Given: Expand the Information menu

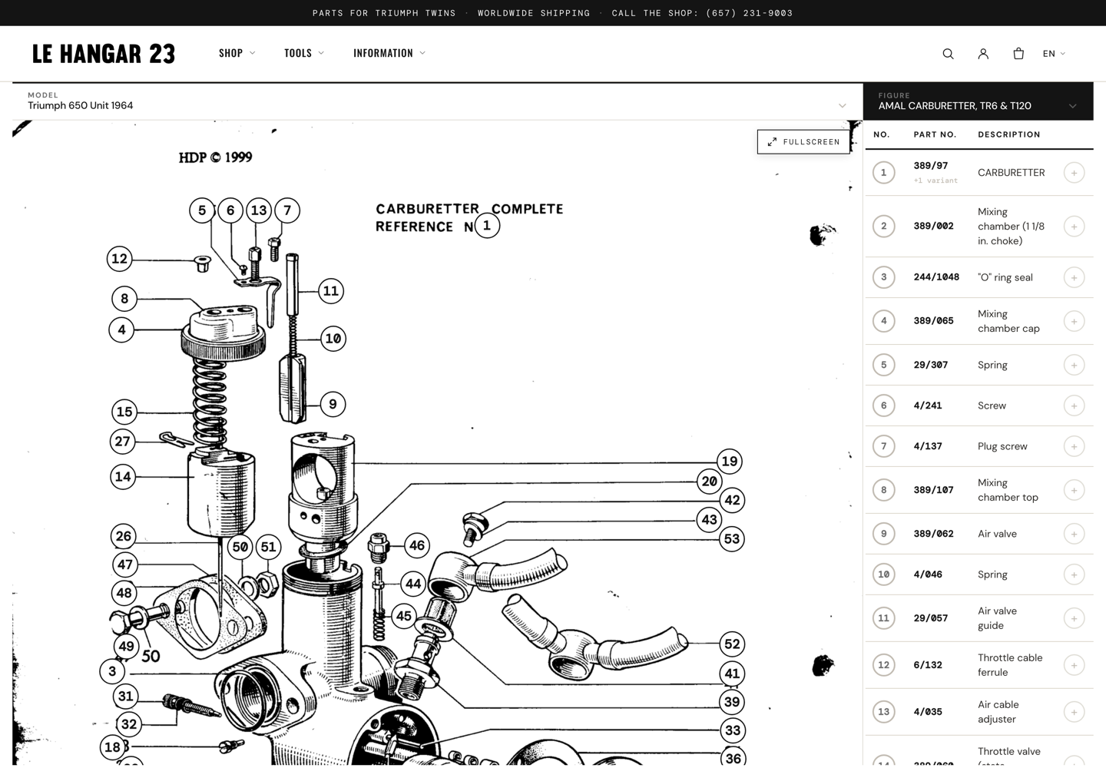Looking at the screenshot, I should click(x=389, y=53).
